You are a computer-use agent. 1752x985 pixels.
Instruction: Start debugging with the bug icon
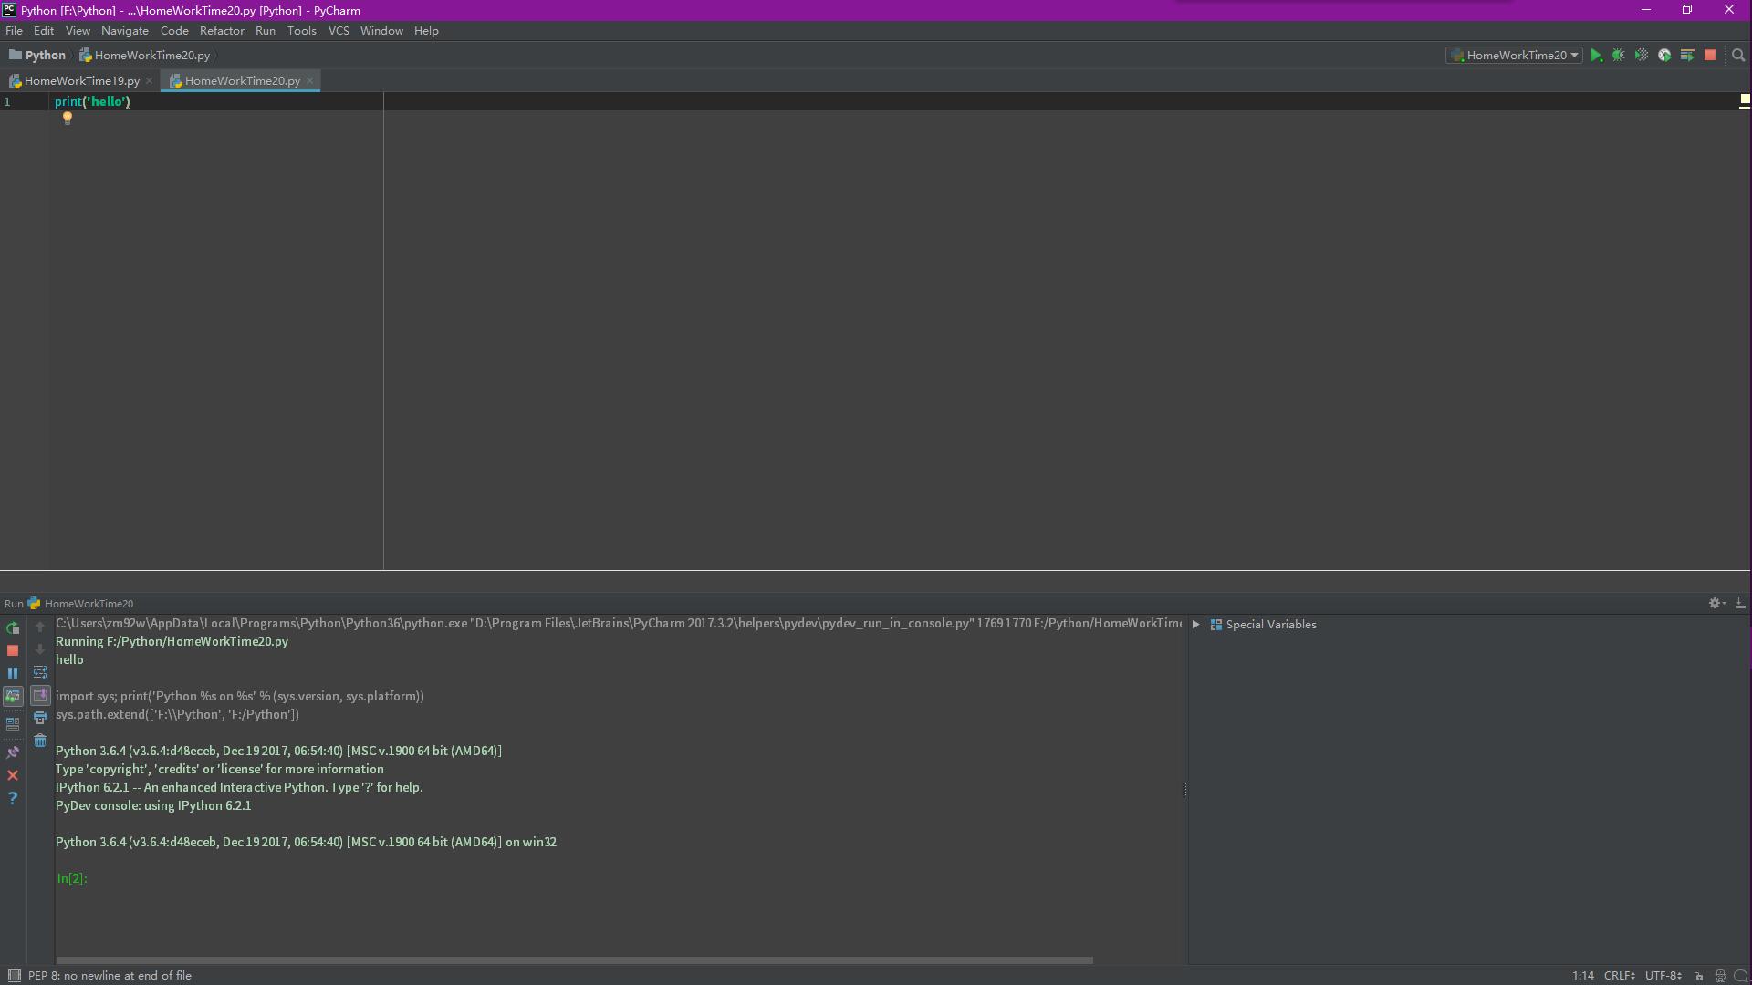[1618, 56]
